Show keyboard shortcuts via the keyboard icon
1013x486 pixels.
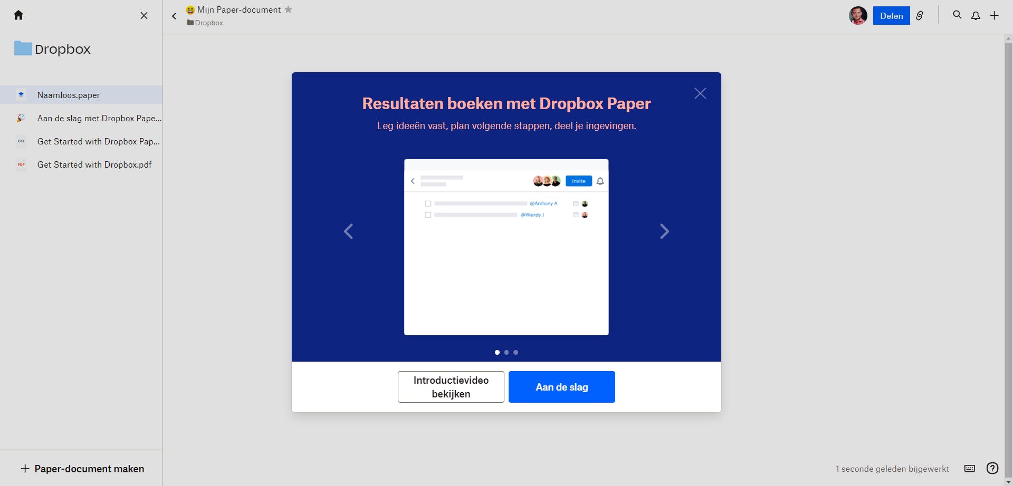[970, 468]
